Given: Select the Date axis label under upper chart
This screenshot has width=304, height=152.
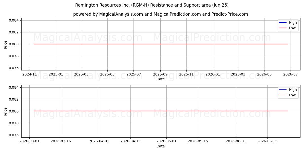Looking at the screenshot, I should click(x=161, y=79).
